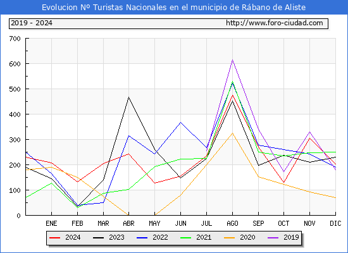
Task: Click the green 2021 legend swatch
Action: tap(186, 238)
